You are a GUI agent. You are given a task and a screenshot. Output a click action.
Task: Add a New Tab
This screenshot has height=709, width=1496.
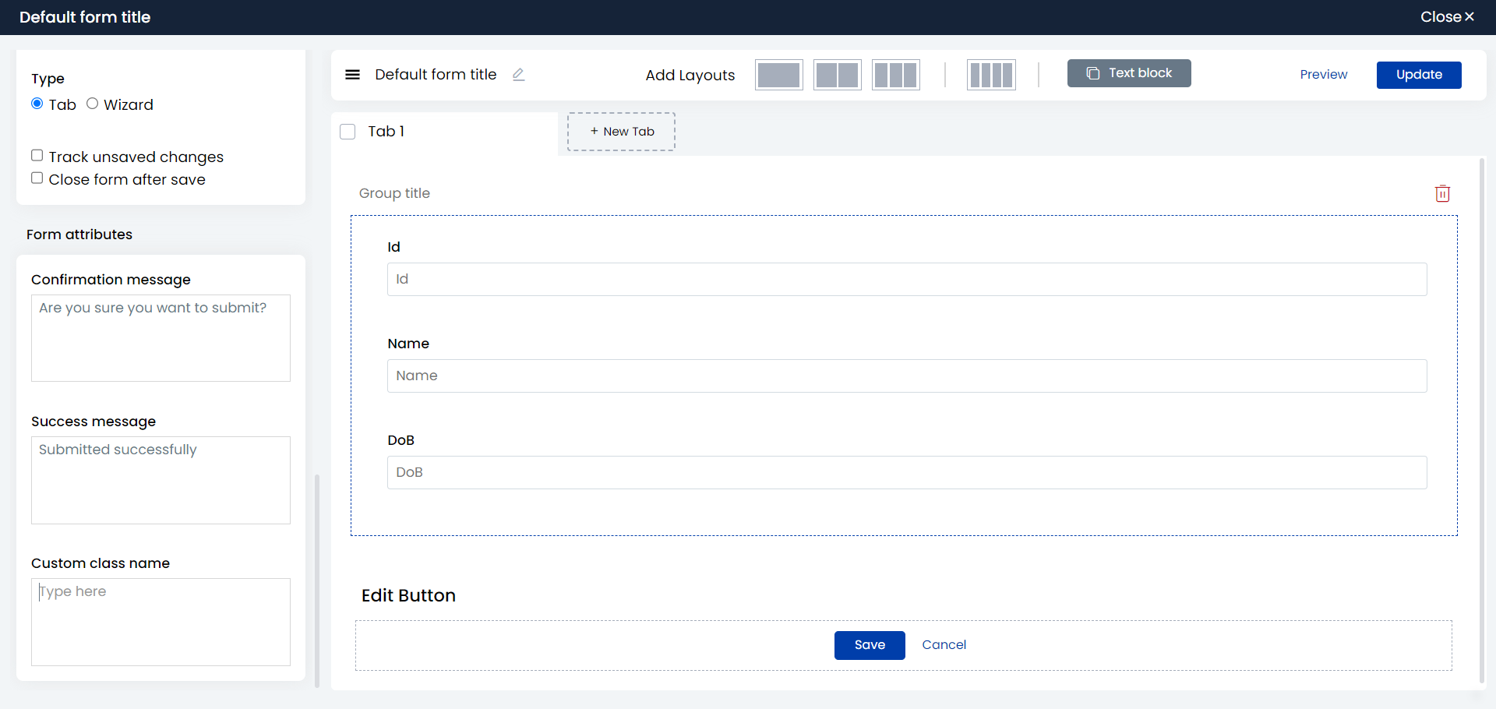pos(621,132)
